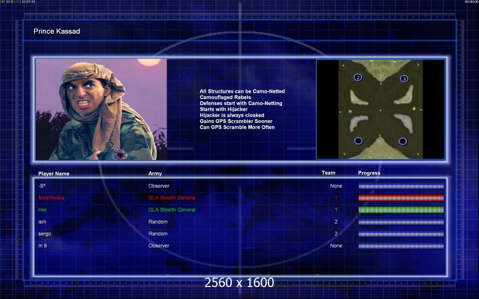Screen dimensions: 479x299
Task: Select 'Camouflaged Rebels' line
Action: click(226, 97)
